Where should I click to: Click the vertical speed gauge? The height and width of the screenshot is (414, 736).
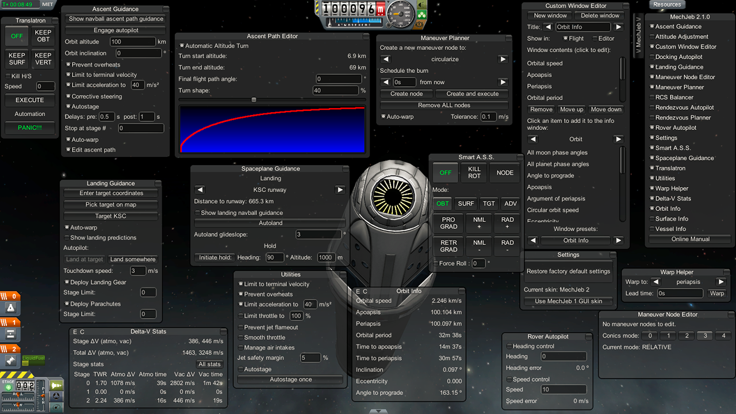[401, 13]
